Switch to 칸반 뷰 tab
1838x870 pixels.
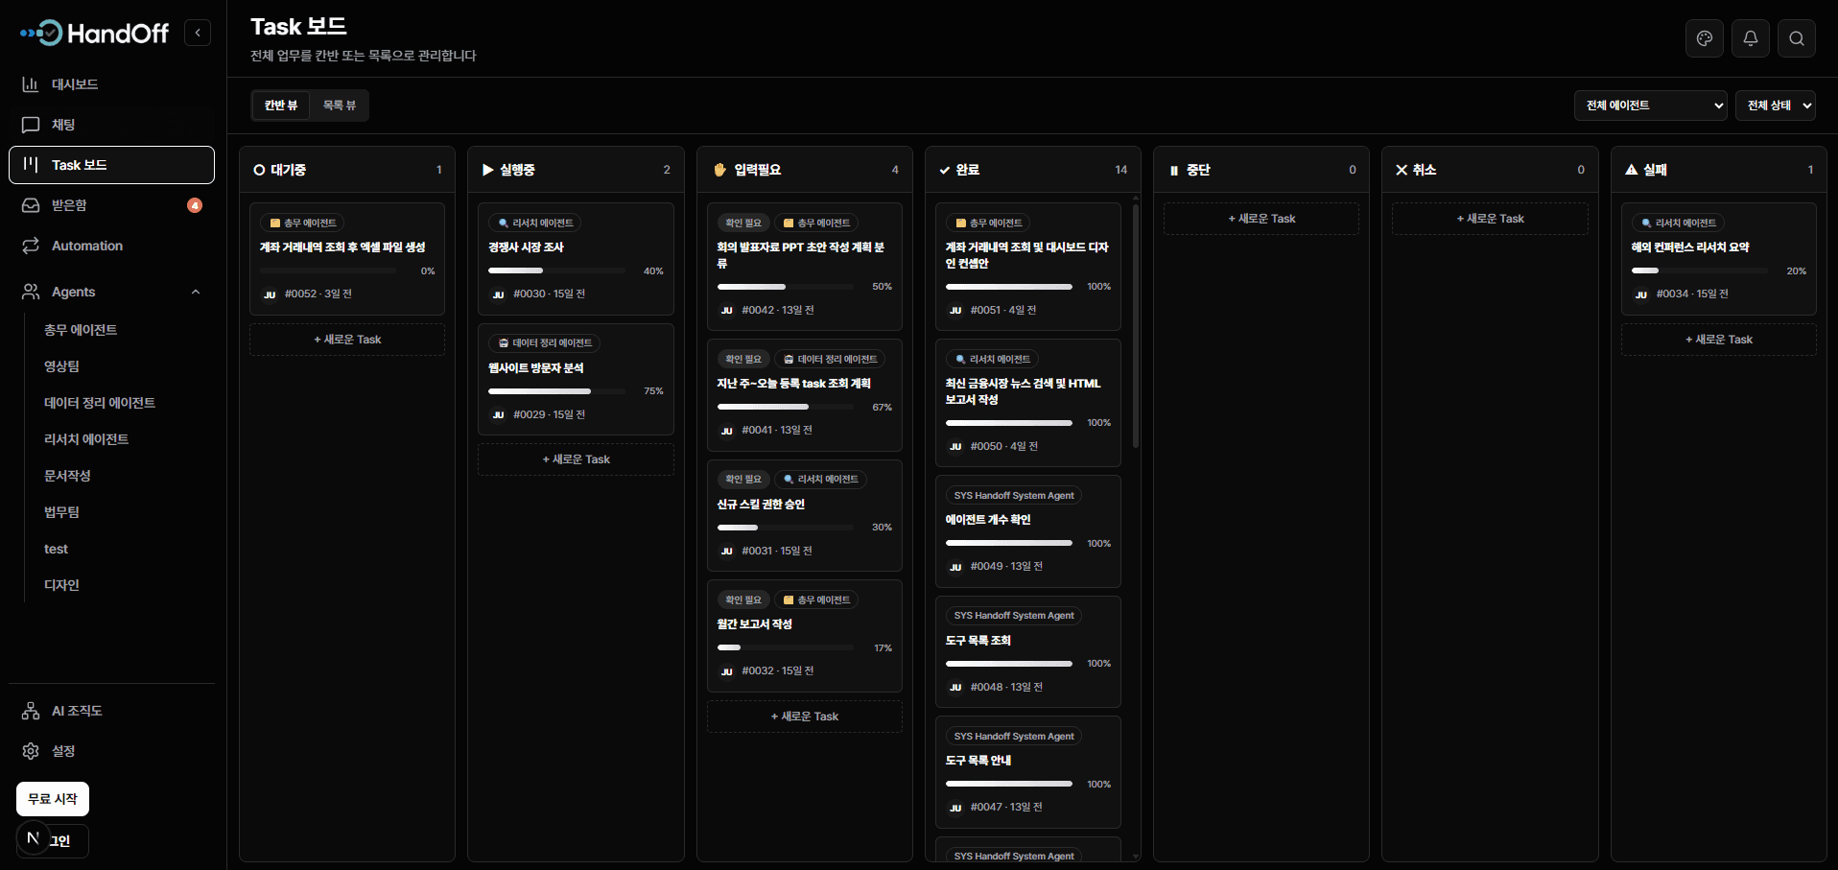coord(281,106)
